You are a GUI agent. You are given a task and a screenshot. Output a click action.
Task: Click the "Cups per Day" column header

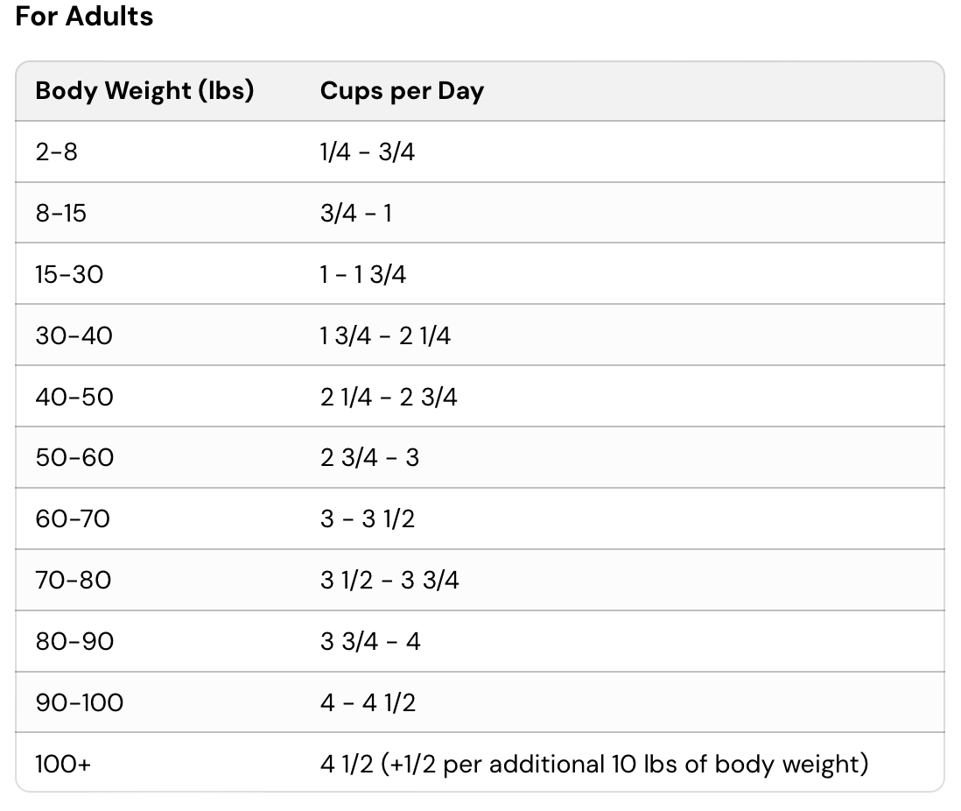(x=402, y=91)
